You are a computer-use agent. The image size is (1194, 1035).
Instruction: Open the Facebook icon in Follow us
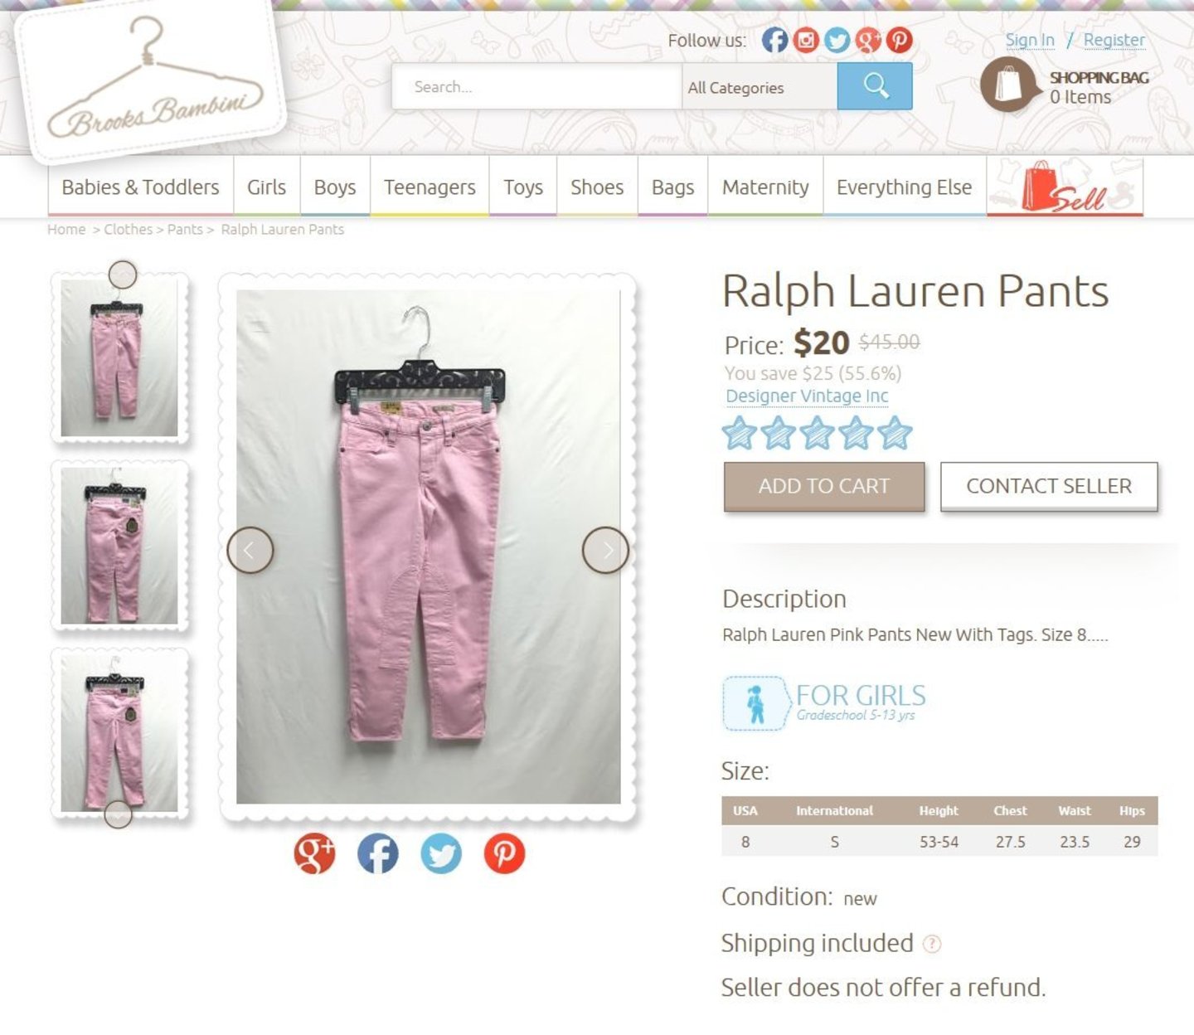[774, 40]
